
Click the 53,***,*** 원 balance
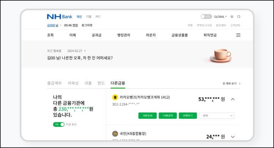point(212,99)
